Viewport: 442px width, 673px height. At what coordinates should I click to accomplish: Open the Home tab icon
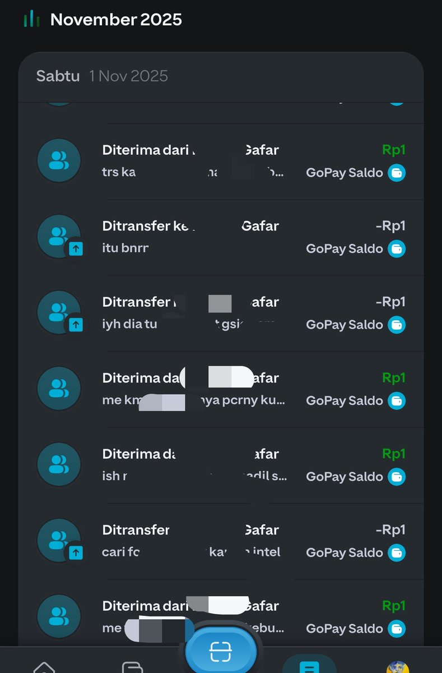pos(44,667)
